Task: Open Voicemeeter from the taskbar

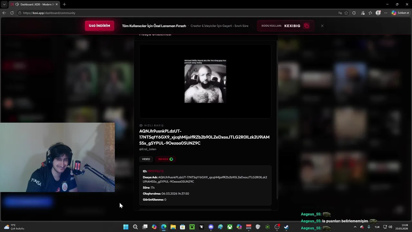Action: (248, 227)
